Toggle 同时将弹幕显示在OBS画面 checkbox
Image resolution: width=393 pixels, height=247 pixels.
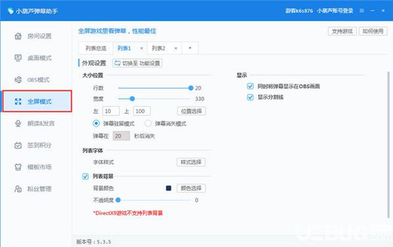coord(250,86)
